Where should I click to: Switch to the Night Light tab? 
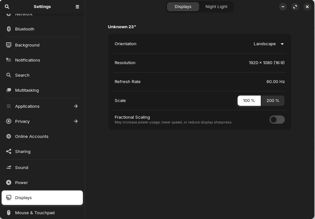pos(216,7)
